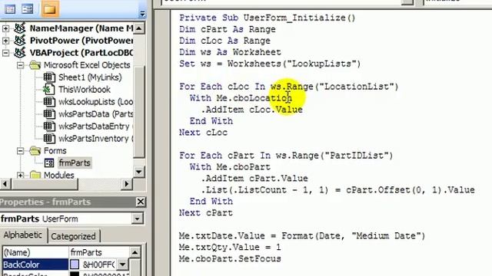Collapse the VBAProject PartLocDB node
This screenshot has width=492, height=276.
click(x=5, y=53)
